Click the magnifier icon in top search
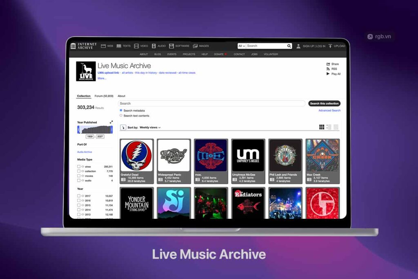 pos(289,46)
